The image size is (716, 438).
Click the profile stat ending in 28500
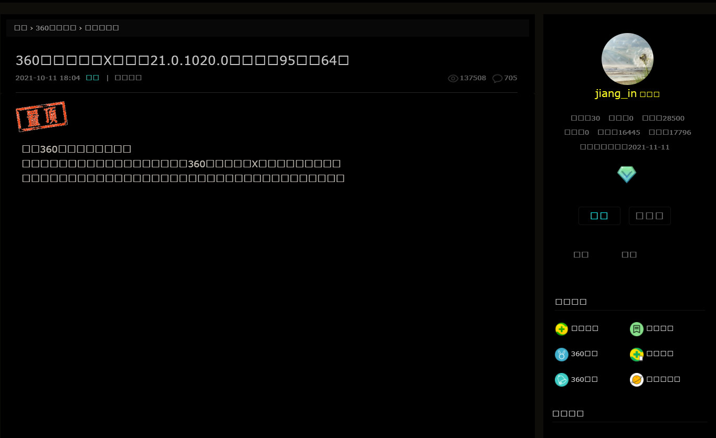663,118
